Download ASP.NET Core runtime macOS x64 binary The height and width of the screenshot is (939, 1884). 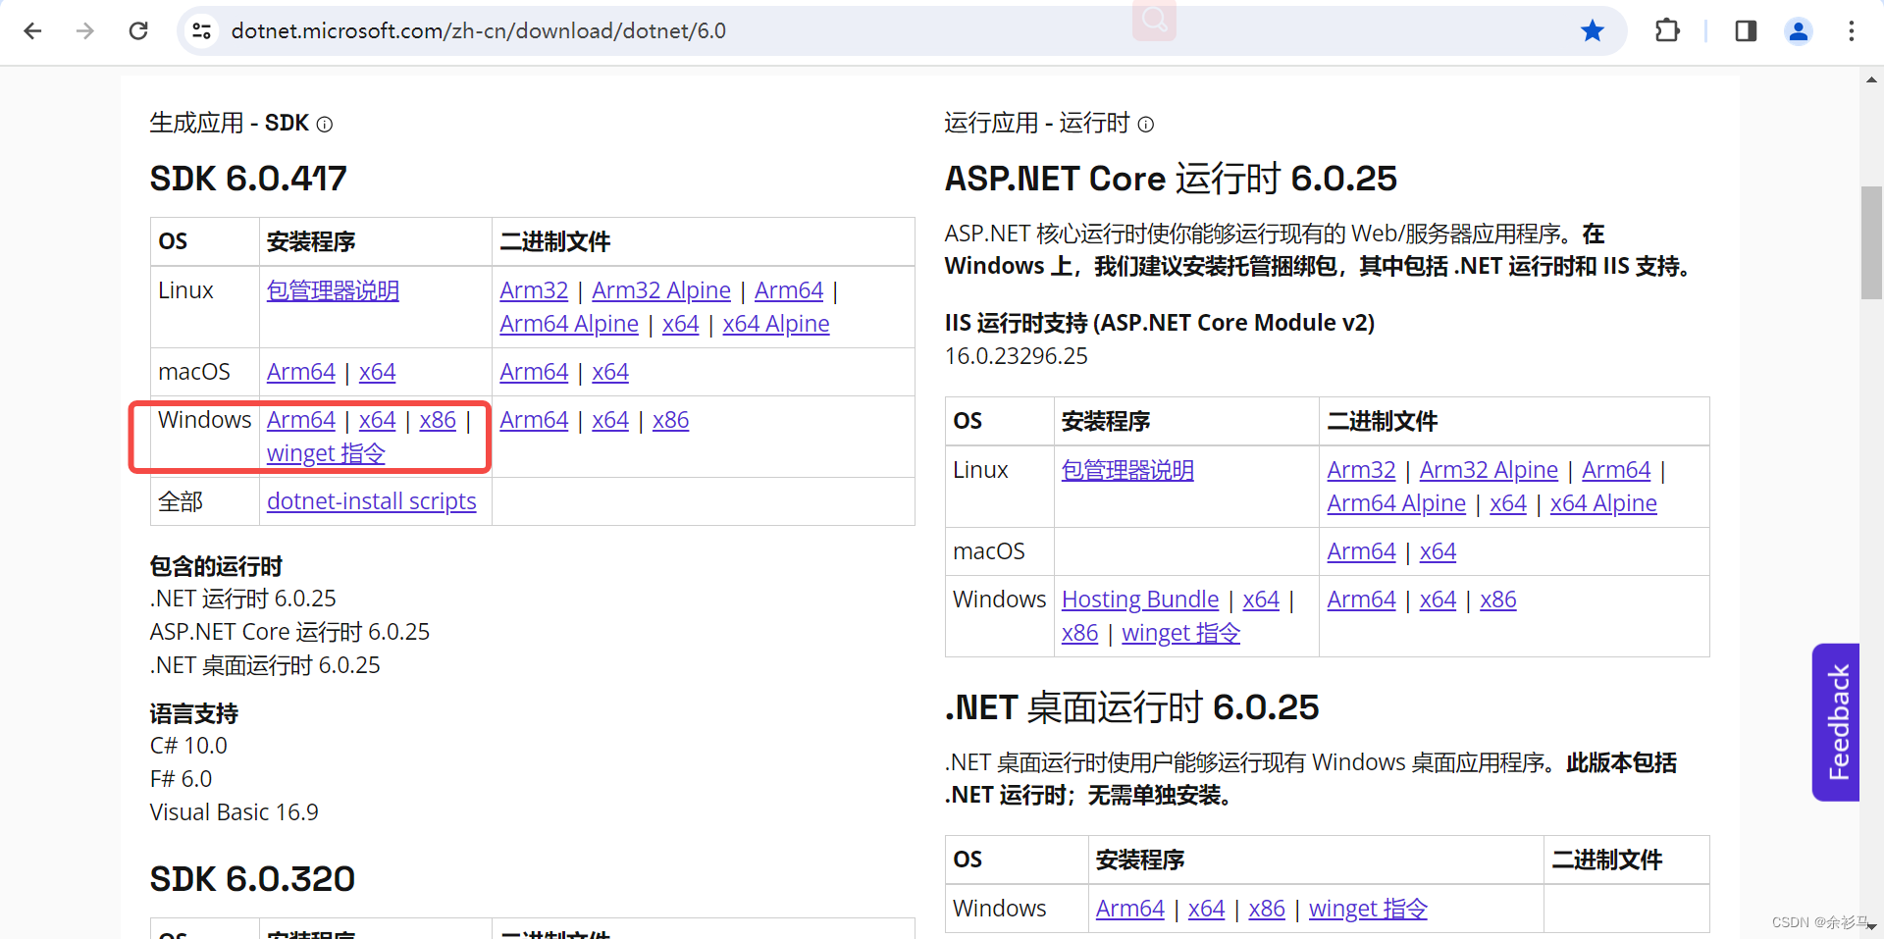[x=1438, y=551]
